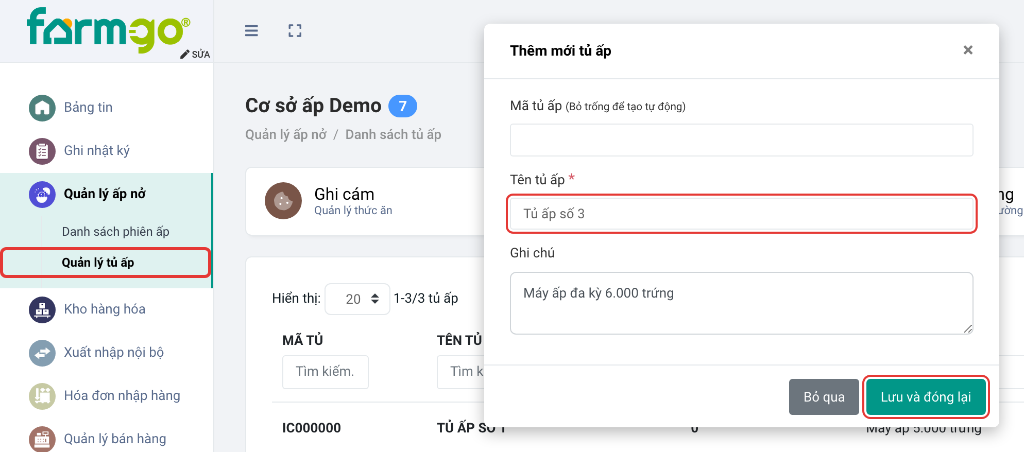Click the Bảng tin home icon
1024x452 pixels.
(x=42, y=108)
